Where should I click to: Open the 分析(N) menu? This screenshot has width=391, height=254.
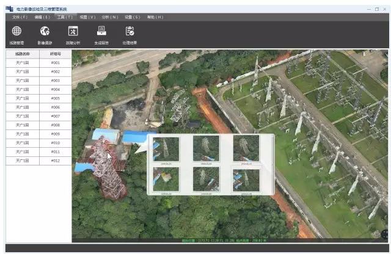[x=110, y=17]
